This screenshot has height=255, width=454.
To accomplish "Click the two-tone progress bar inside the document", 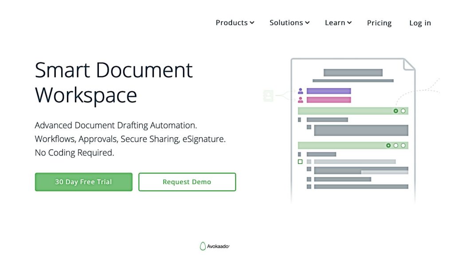I will 361,170.
